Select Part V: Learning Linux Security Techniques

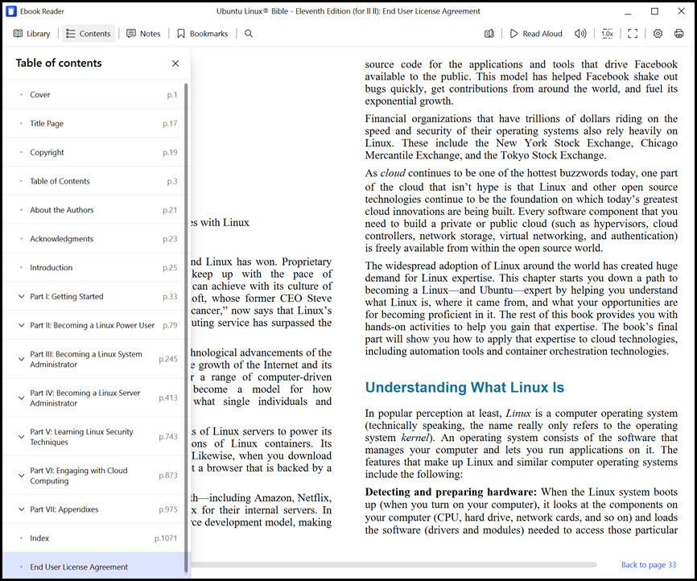[x=94, y=436]
